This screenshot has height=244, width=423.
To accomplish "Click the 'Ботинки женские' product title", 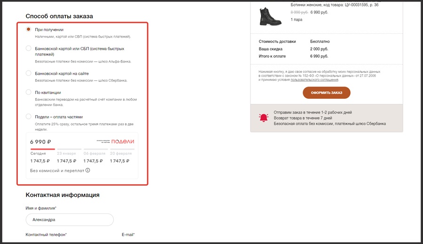I will [306, 5].
